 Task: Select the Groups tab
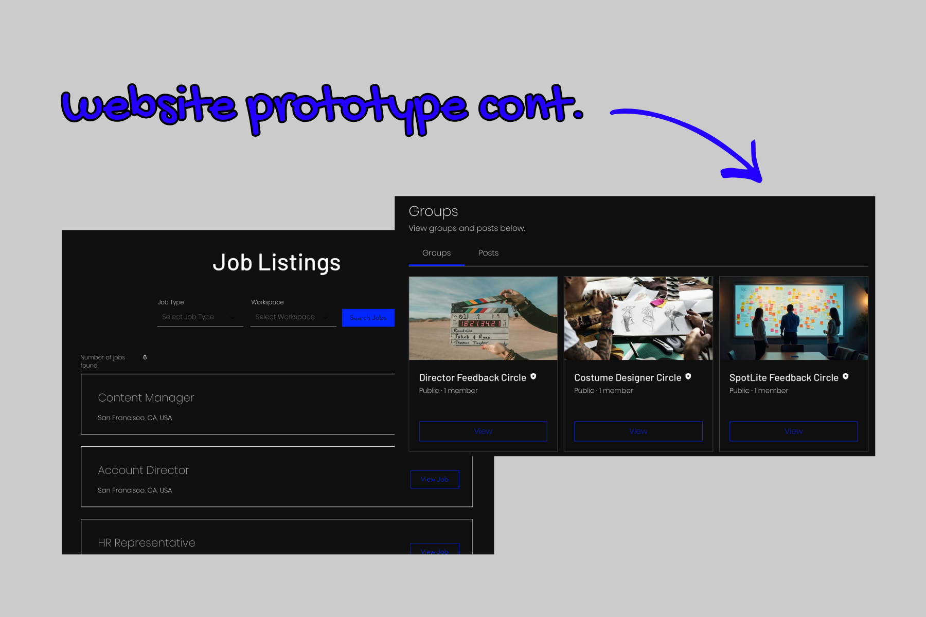[436, 252]
